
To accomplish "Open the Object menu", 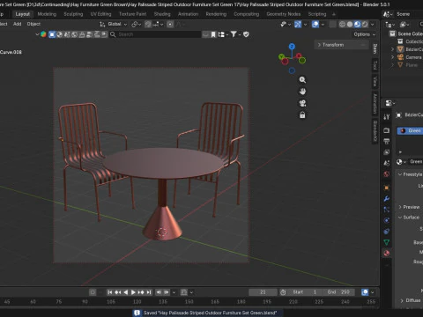I will (33, 24).
